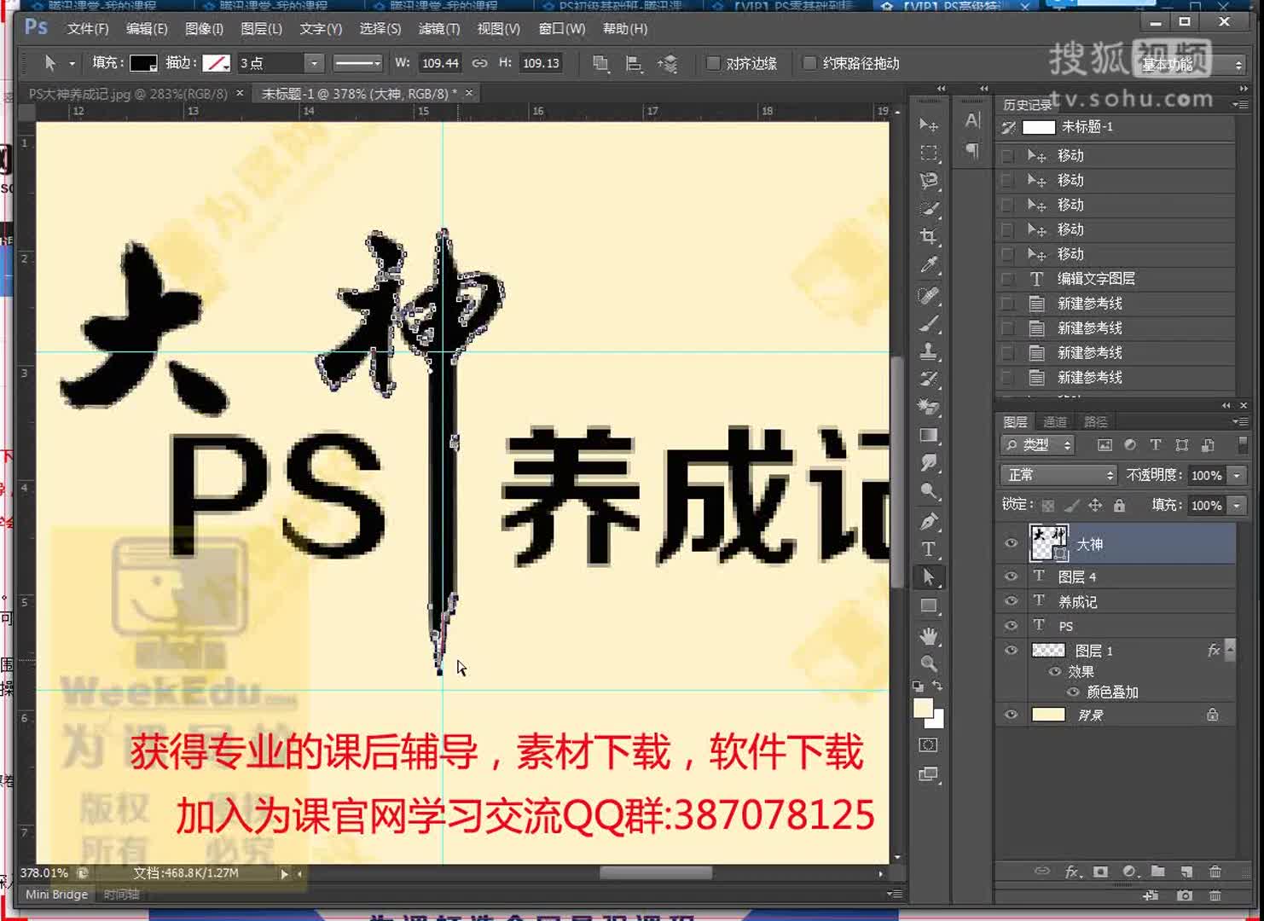Select the Lasso tool
The image size is (1264, 921).
[x=929, y=182]
